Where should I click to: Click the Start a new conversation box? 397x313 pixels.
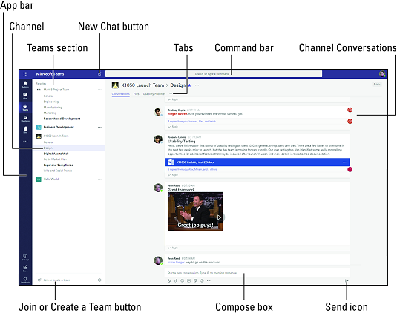coord(257,273)
